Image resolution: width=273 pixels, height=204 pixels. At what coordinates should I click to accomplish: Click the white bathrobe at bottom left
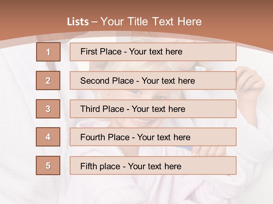click(x=26, y=170)
